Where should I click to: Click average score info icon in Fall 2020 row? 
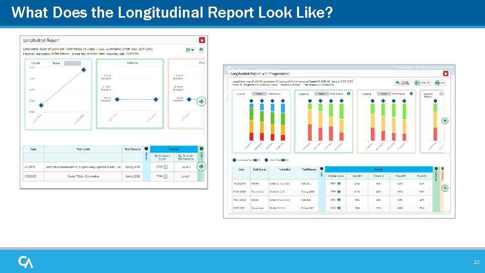click(339, 200)
